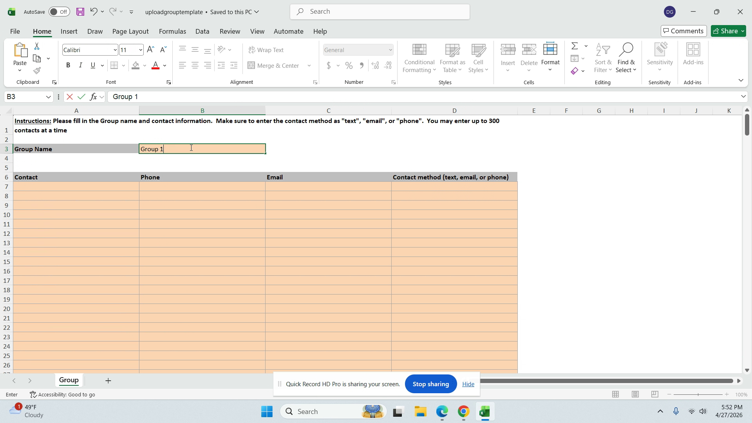Click the Increase Indent icon
This screenshot has height=423, width=752.
point(234,65)
